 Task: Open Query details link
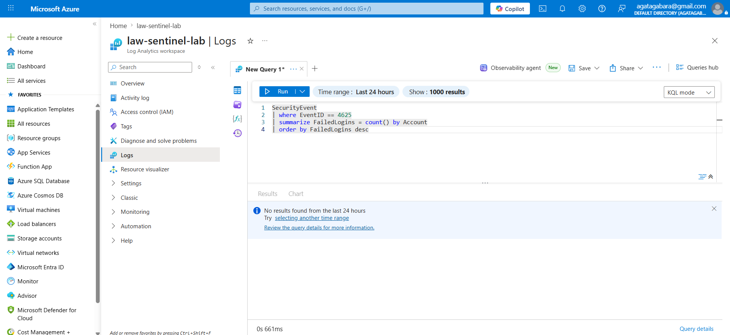697,329
